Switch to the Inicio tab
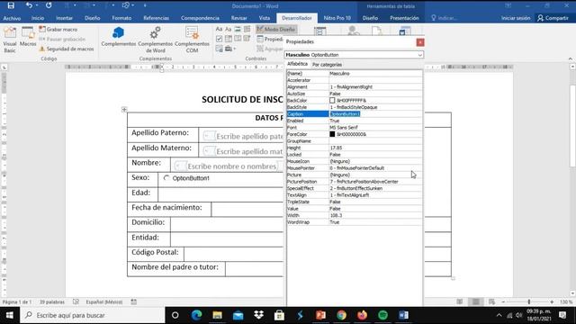Viewport: 576px width, 324px height. tap(38, 18)
